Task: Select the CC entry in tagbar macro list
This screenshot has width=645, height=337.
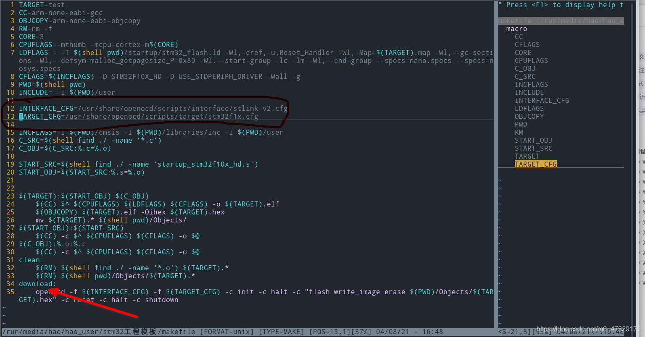Action: coord(519,37)
